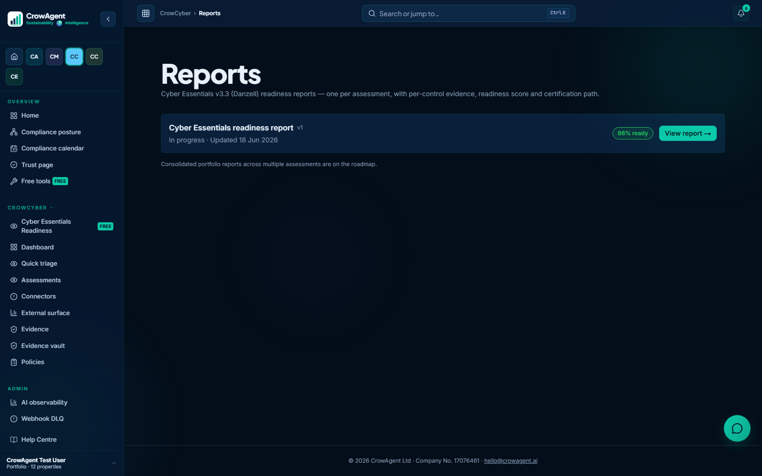Click View report button
The width and height of the screenshot is (762, 476).
click(x=688, y=133)
